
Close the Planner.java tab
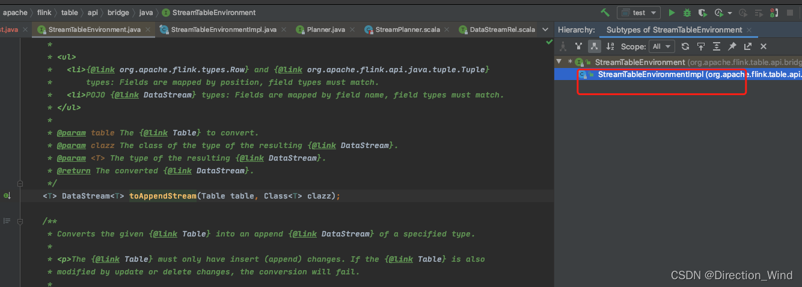coord(352,29)
